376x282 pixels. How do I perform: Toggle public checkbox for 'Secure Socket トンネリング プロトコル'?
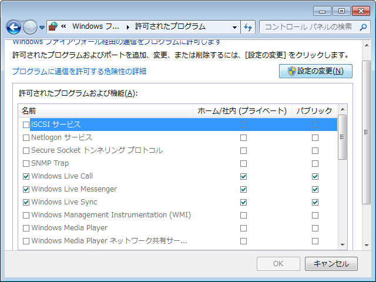click(x=315, y=150)
